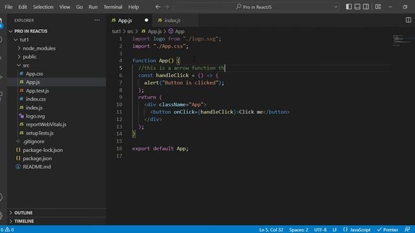415x233 pixels.
Task: Toggle secondary side bar layout icon
Action: point(366,7)
